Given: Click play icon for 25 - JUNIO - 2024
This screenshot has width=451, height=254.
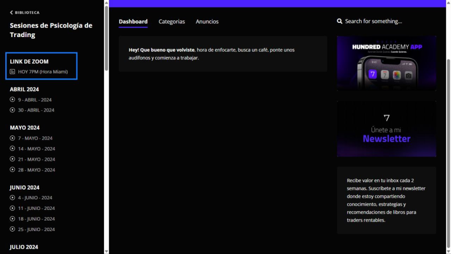Looking at the screenshot, I should (x=13, y=229).
